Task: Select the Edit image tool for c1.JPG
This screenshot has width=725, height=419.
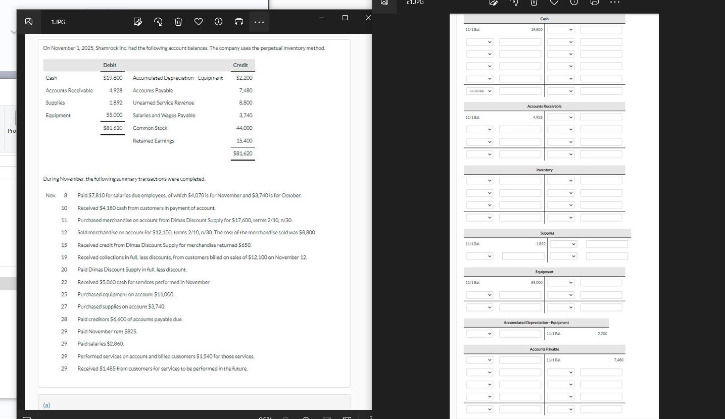Action: click(x=494, y=3)
